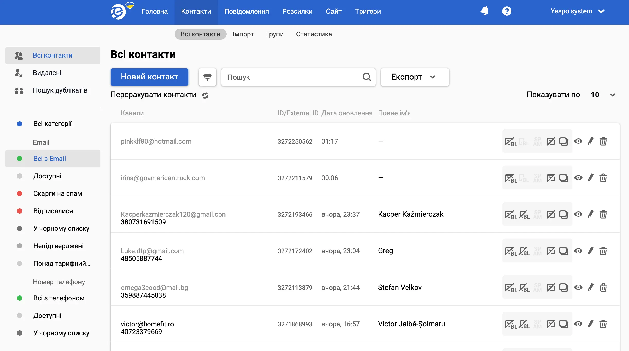Switch to the Імпорт tab
The image size is (629, 351).
[243, 34]
